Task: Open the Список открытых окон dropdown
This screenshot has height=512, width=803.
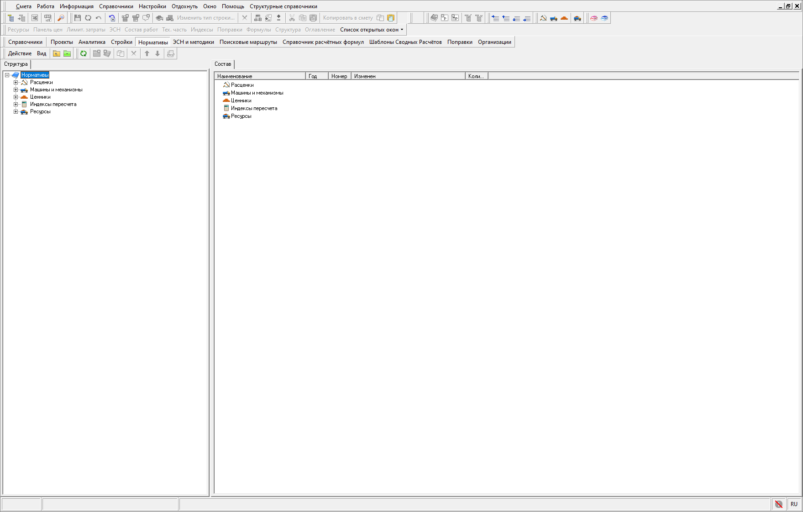Action: tap(372, 30)
